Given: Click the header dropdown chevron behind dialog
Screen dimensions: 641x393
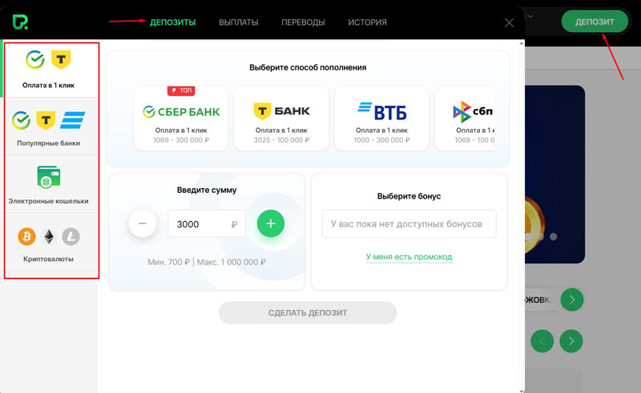Looking at the screenshot, I should click(x=530, y=16).
